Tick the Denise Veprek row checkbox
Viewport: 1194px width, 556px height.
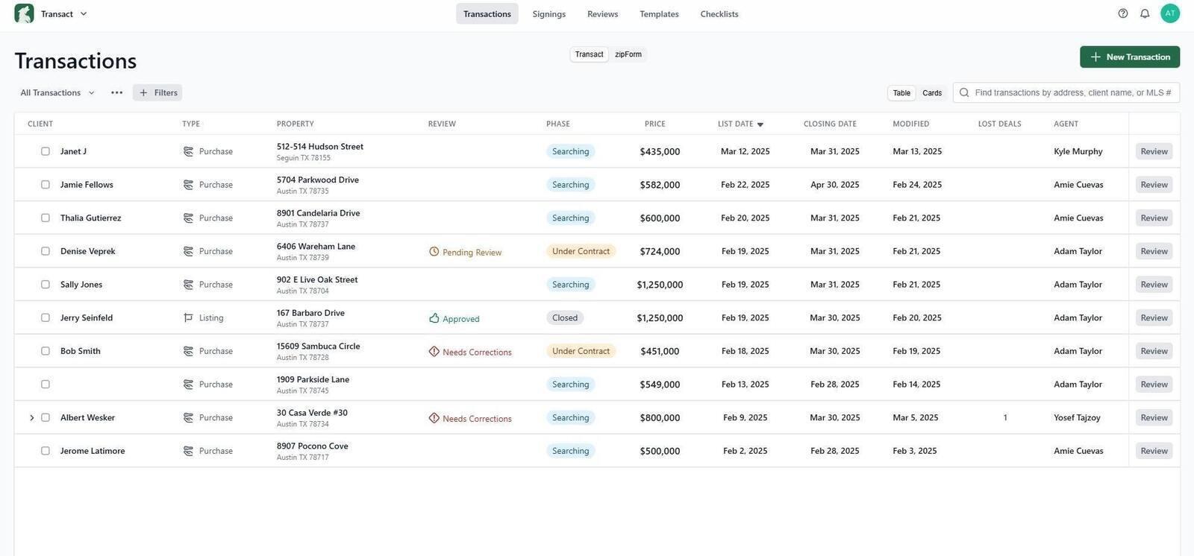click(46, 251)
